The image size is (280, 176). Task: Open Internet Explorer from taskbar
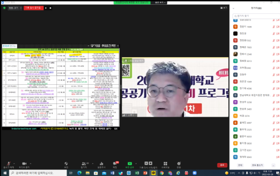tap(178, 173)
